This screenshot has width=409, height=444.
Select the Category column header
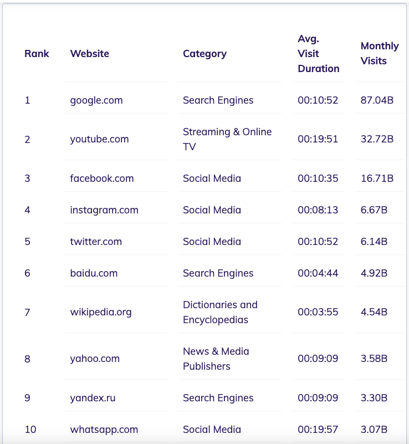[x=204, y=54]
